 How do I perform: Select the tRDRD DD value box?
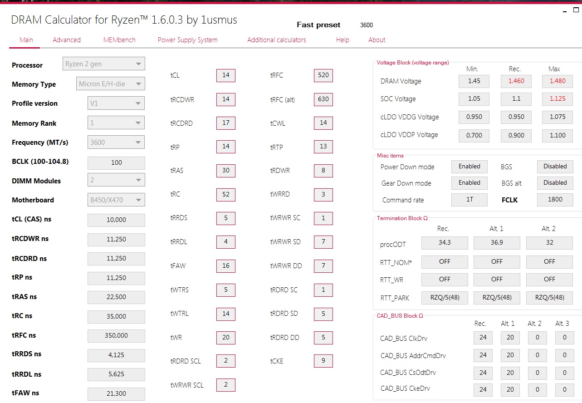(323, 337)
